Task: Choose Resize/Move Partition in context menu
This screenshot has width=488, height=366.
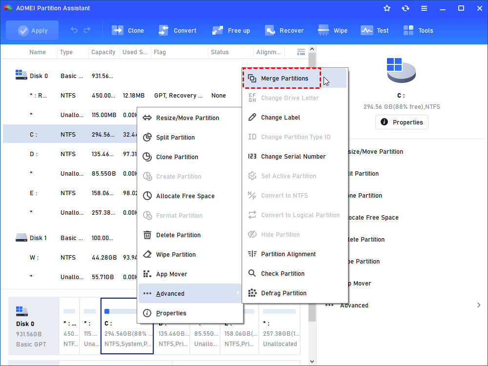Action: 189,118
